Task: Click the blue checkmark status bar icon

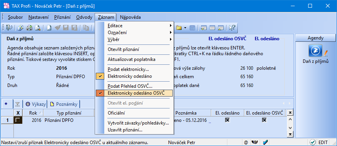Action: 265,143
